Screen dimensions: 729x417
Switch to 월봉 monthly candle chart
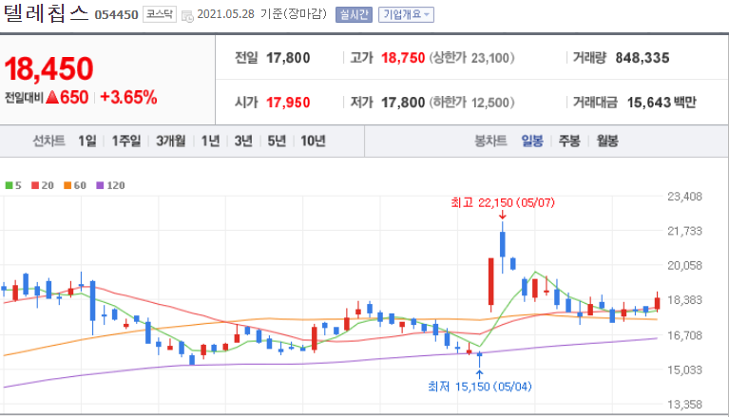[607, 141]
